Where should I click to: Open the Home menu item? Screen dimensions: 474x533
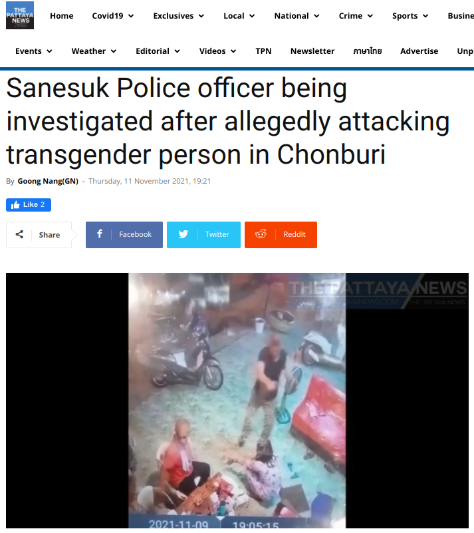tap(61, 16)
